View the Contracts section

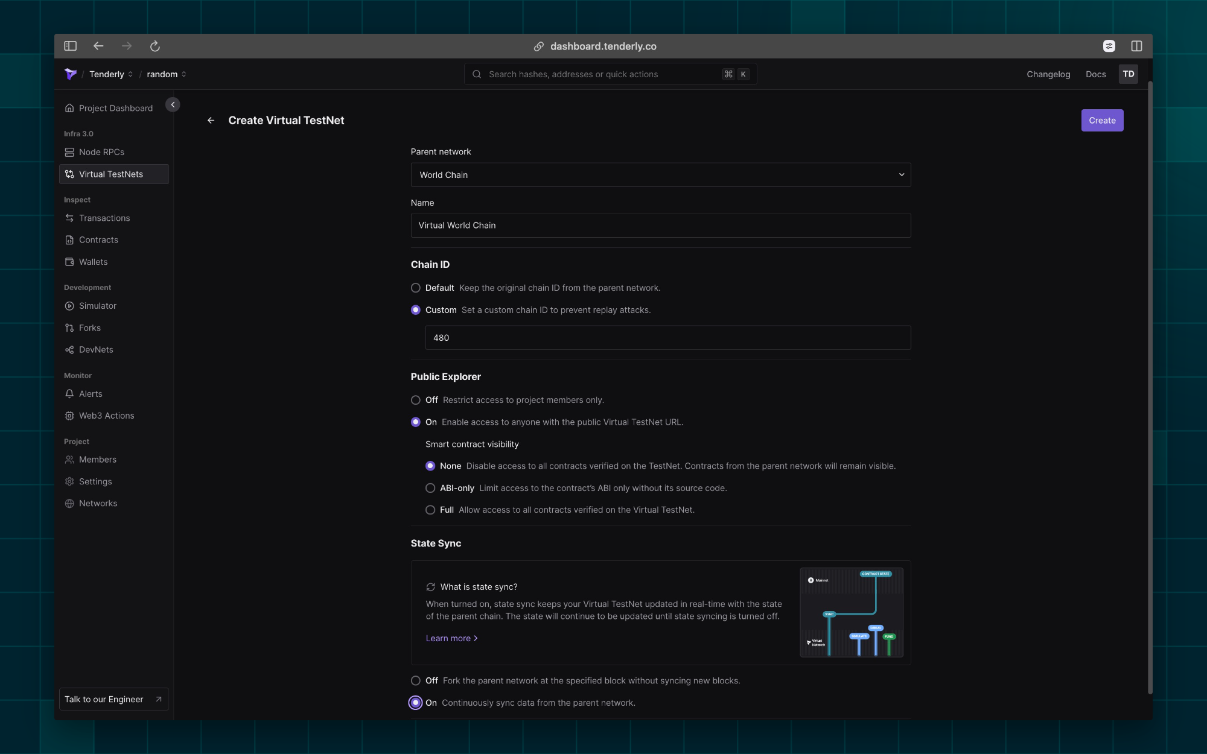click(x=98, y=239)
